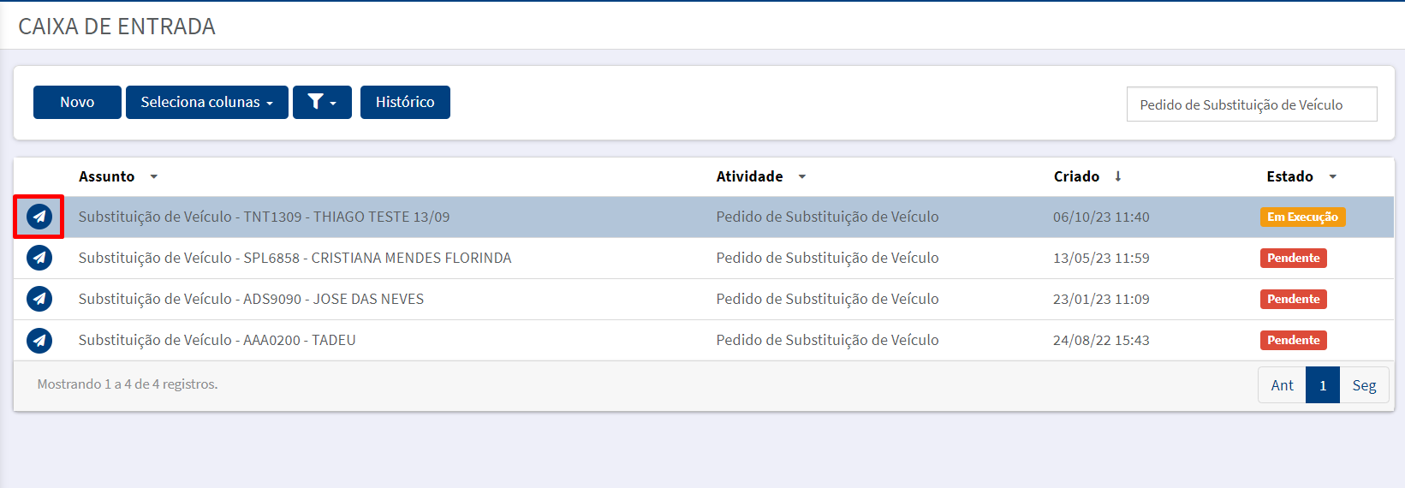Click the Pedido de Substituição search field
The height and width of the screenshot is (488, 1405).
[1252, 104]
